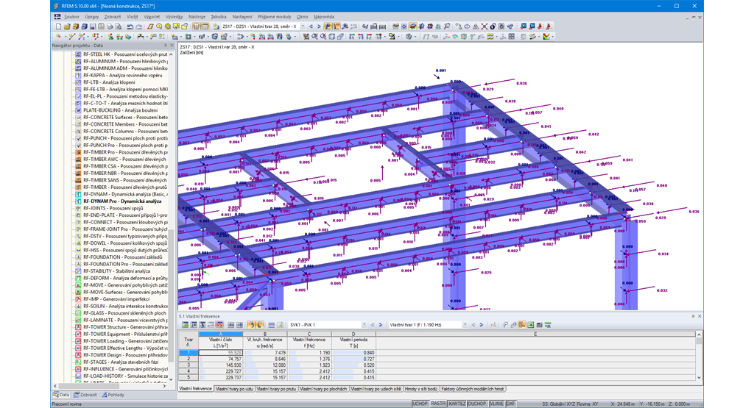Click the Redo arrow icon
Image resolution: width=754 pixels, height=408 pixels.
coord(139,26)
